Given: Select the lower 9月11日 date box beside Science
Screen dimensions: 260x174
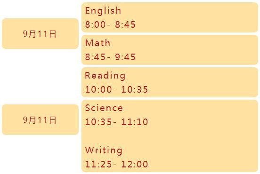Looking at the screenshot, I should pyautogui.click(x=40, y=119).
